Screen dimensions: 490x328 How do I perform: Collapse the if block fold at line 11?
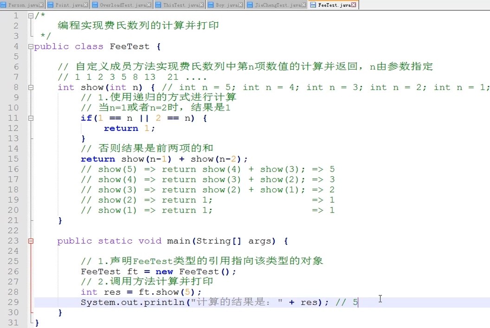click(x=31, y=118)
